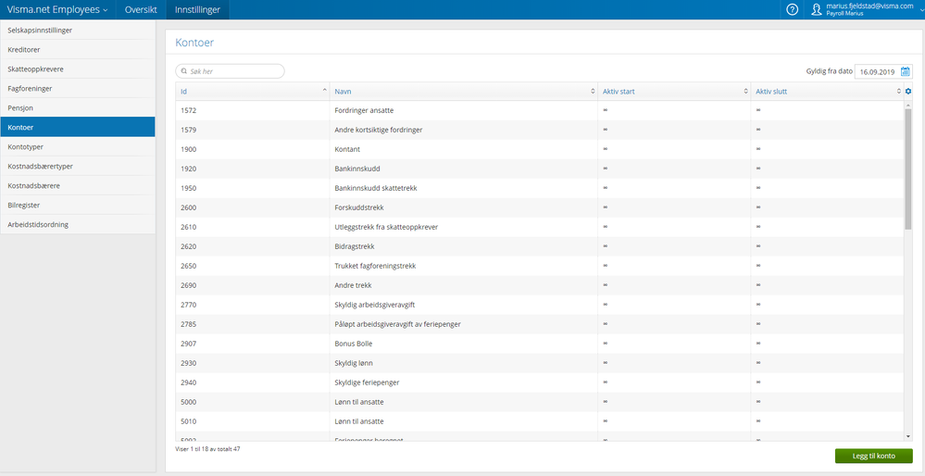Viewport: 925px width, 476px height.
Task: Open account 1920 Bankinnskudd row
Action: coord(357,169)
